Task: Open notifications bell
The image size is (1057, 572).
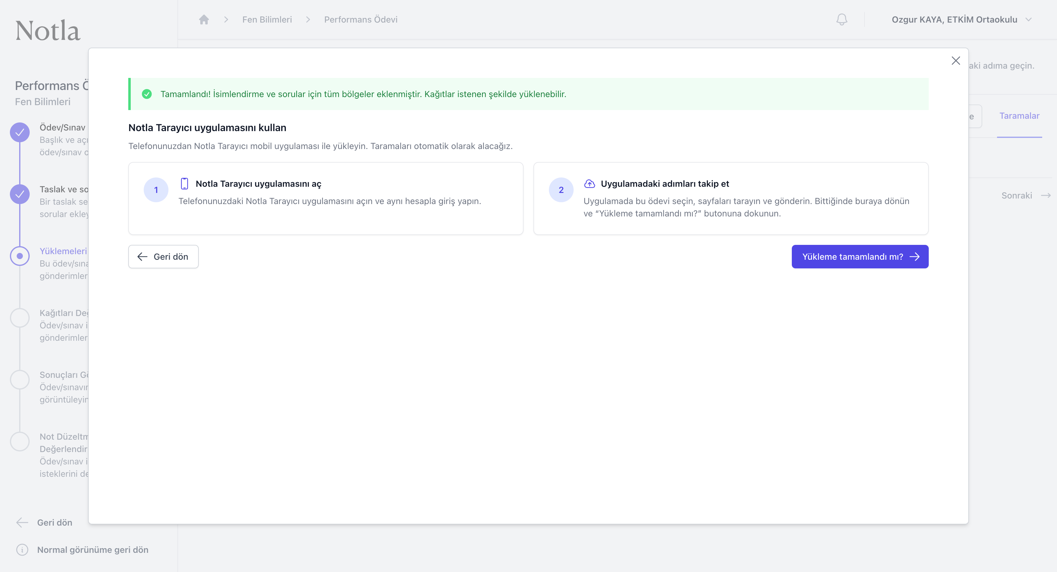Action: [x=842, y=19]
